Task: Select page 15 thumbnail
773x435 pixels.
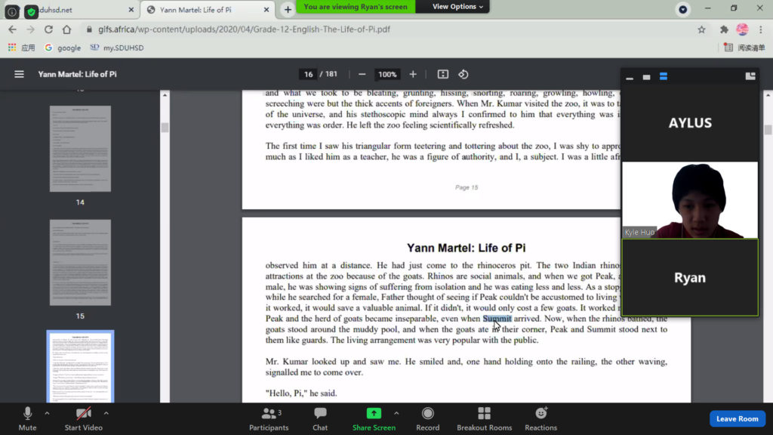Action: click(x=80, y=262)
